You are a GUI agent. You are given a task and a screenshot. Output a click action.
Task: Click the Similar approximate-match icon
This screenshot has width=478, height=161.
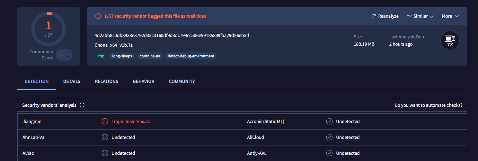coord(409,16)
